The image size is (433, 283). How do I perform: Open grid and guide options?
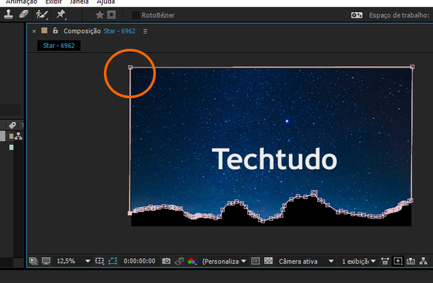tap(100, 261)
